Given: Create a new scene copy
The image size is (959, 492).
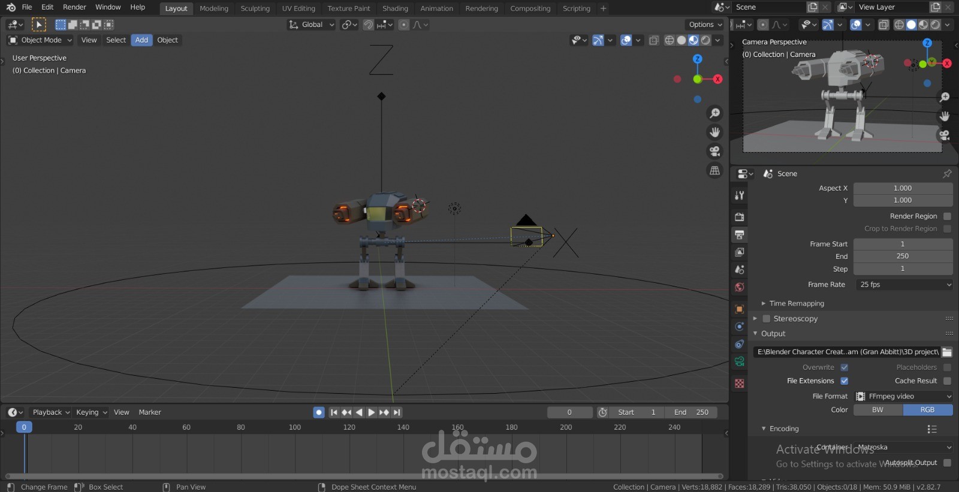Looking at the screenshot, I should [x=813, y=7].
